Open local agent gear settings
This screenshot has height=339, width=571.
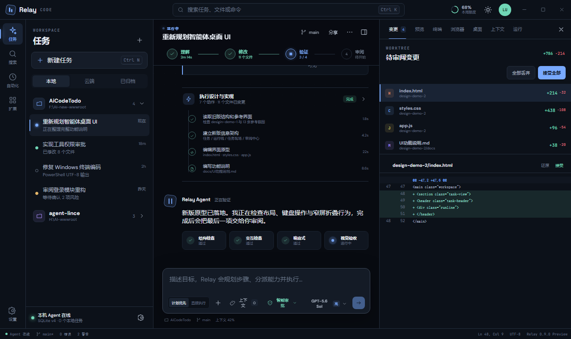tap(141, 318)
